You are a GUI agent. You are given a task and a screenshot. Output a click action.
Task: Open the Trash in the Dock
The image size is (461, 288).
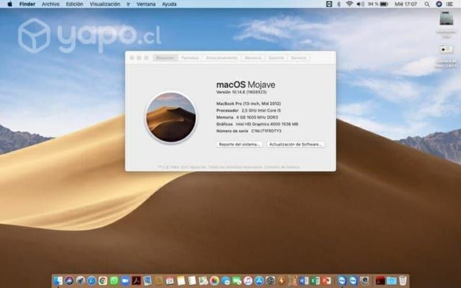(x=403, y=281)
